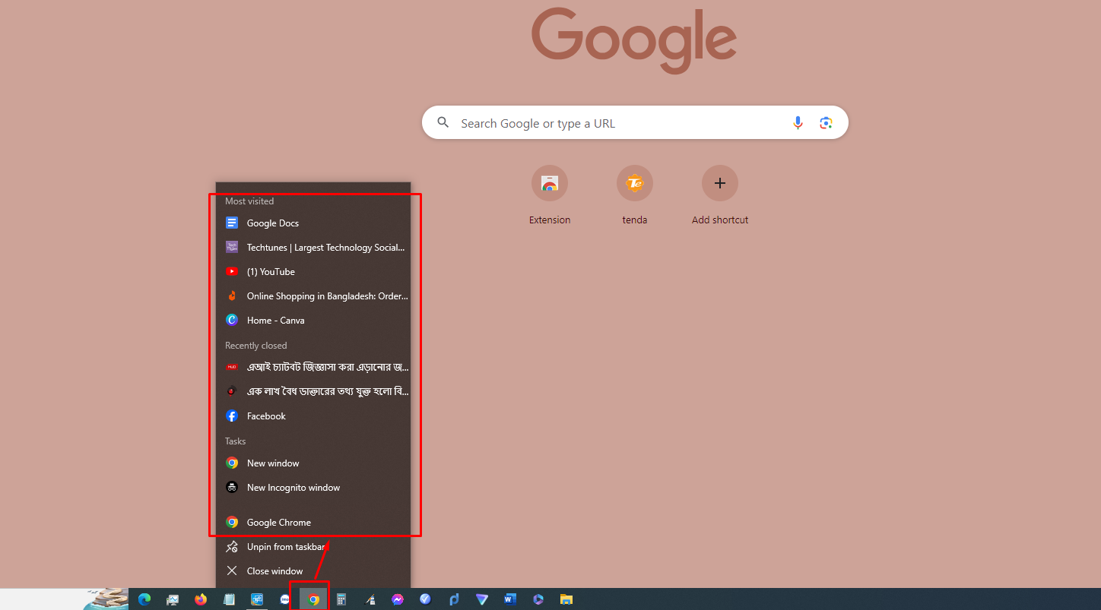This screenshot has height=610, width=1101.
Task: Open the paintbrush app in the taskbar
Action: click(370, 599)
